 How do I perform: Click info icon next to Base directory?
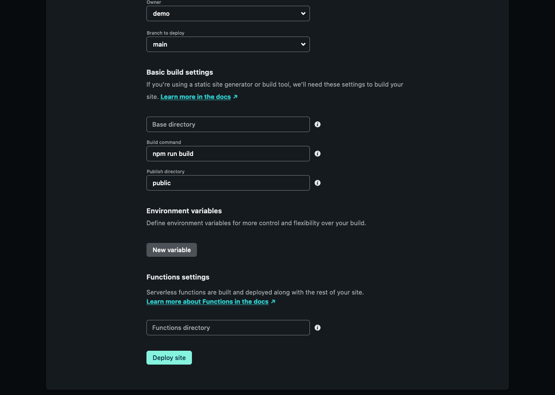click(x=318, y=124)
